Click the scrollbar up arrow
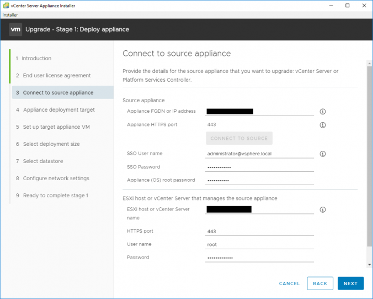This screenshot has width=373, height=299. (369, 64)
